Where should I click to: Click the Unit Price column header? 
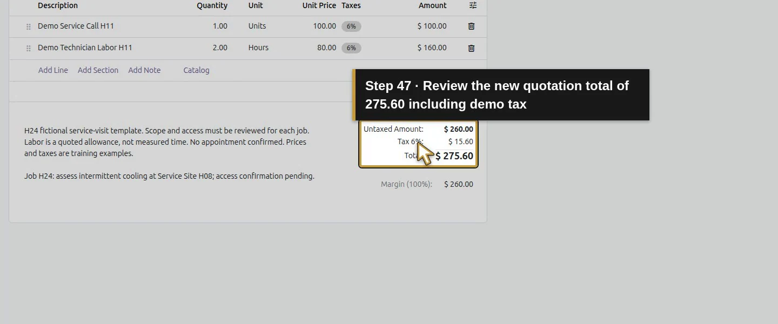[319, 5]
